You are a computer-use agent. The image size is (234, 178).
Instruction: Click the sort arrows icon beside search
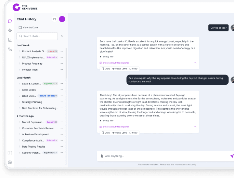point(62,36)
